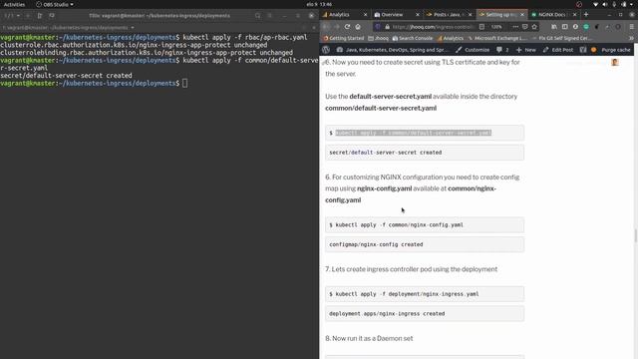Open Firefox main hamburger menu

click(x=631, y=27)
